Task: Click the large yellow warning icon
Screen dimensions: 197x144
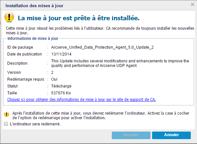Action: pos(10,17)
